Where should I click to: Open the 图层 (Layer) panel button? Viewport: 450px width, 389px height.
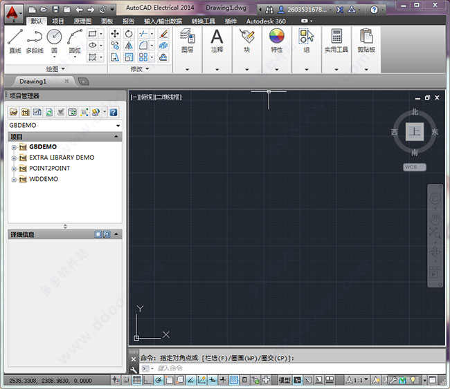(x=187, y=39)
